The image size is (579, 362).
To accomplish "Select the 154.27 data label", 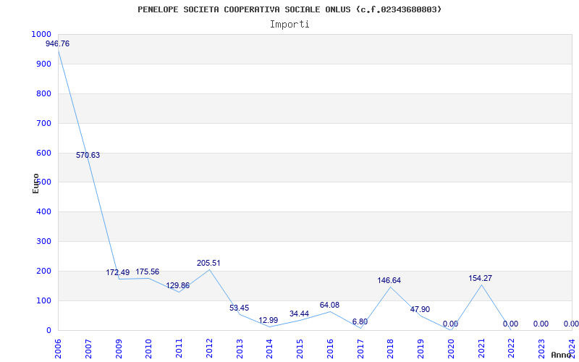I will click(x=480, y=279).
